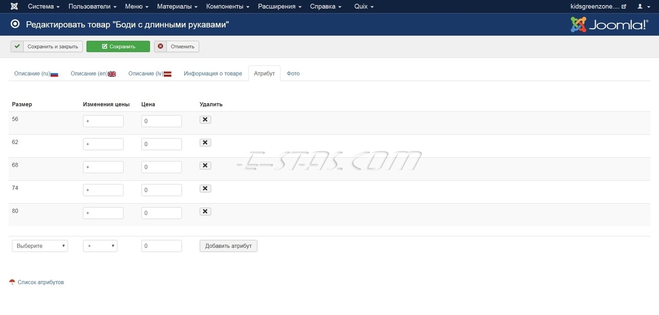Image resolution: width=659 pixels, height=315 pixels.
Task: Click the Joomla logo icon in top bar
Action: [x=14, y=6]
